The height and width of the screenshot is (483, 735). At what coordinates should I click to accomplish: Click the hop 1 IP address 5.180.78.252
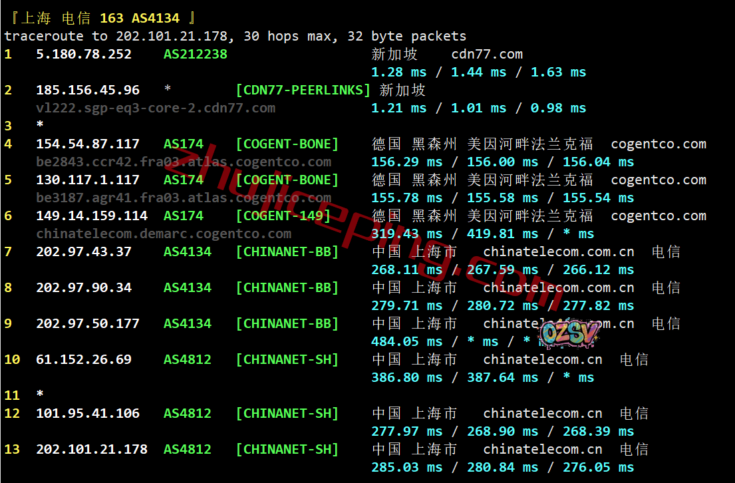(84, 54)
